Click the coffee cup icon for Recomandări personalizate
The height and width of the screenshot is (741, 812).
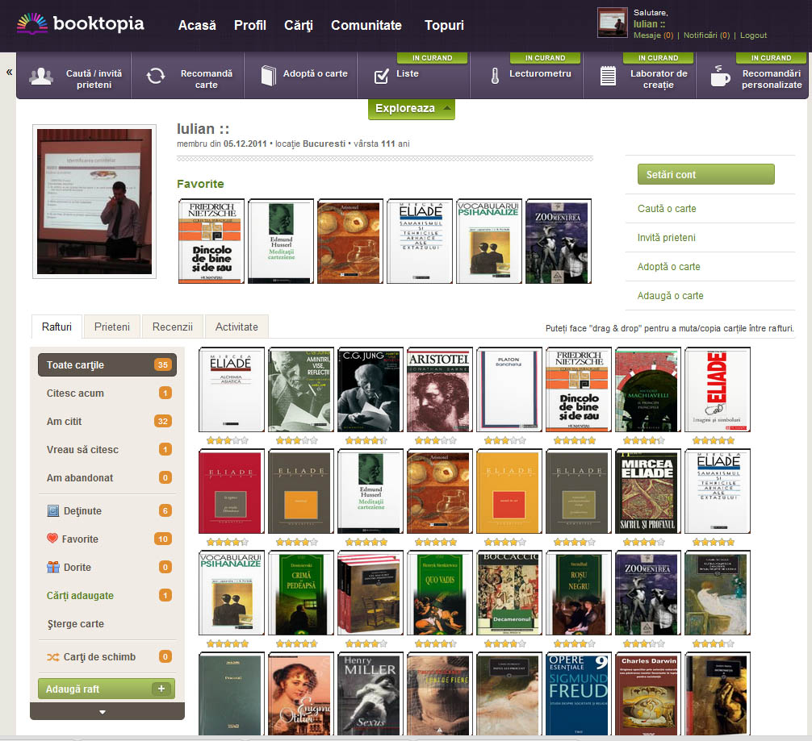pos(720,76)
